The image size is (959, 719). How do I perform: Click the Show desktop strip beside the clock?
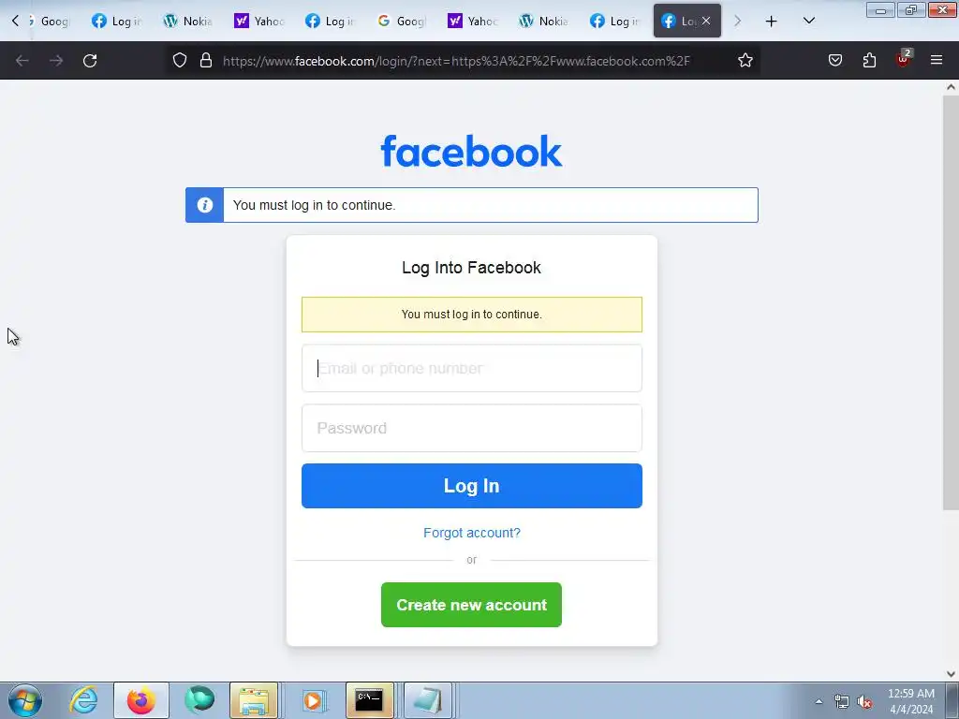click(952, 701)
